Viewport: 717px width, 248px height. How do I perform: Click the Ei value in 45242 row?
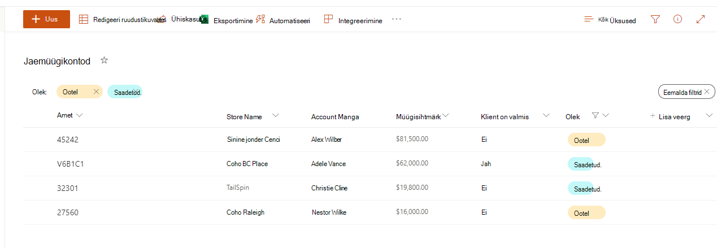(484, 140)
